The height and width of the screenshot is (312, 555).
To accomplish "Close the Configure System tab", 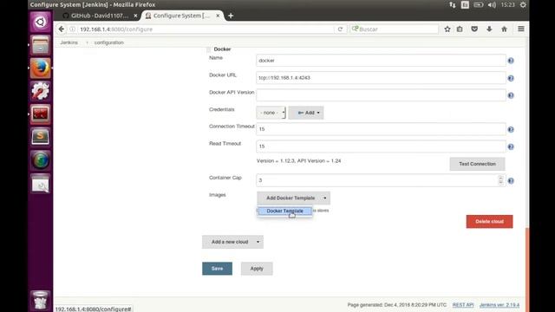I will tap(218, 16).
